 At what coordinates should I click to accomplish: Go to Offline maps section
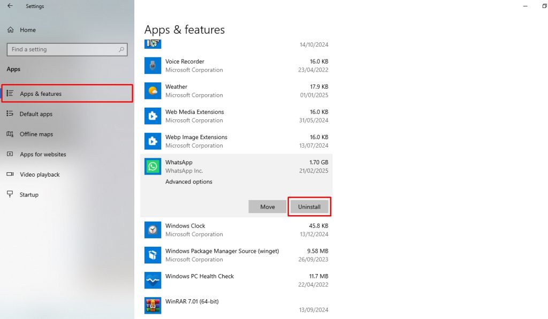tap(67, 134)
